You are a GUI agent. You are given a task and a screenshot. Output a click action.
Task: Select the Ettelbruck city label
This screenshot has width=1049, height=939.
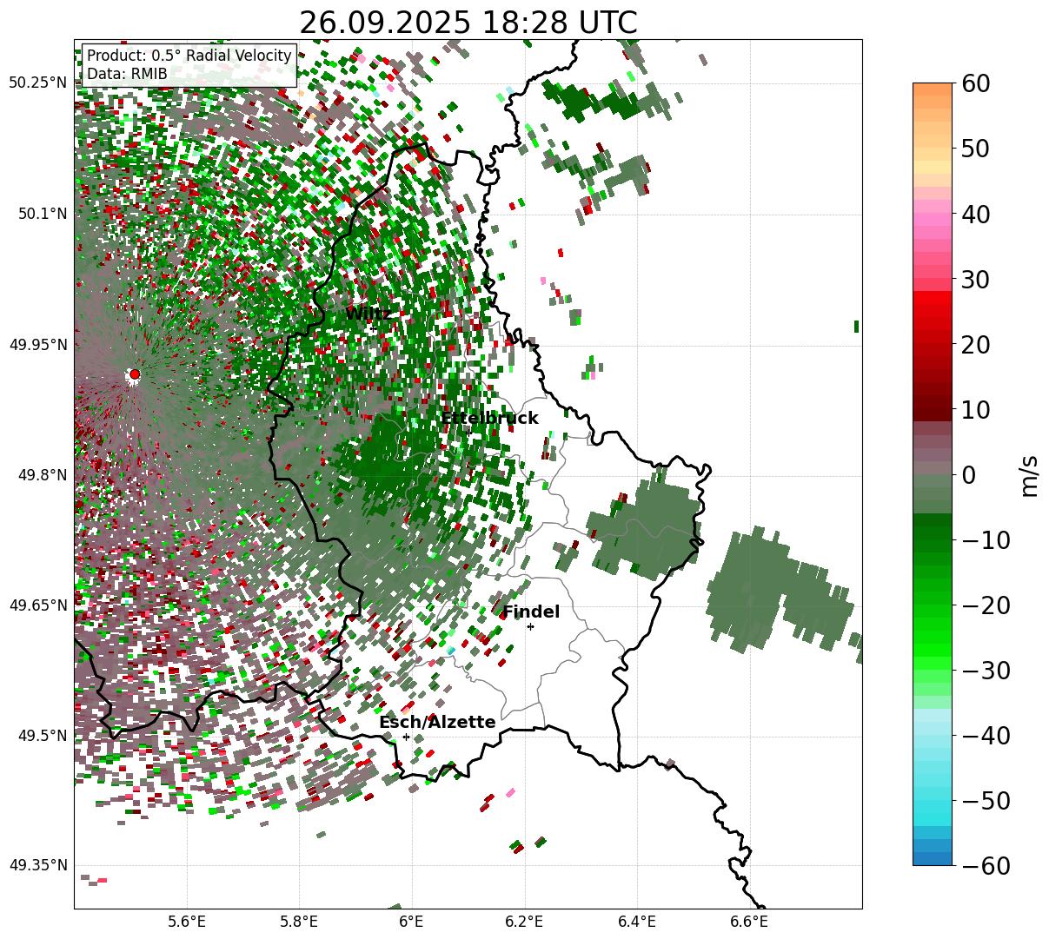click(489, 419)
